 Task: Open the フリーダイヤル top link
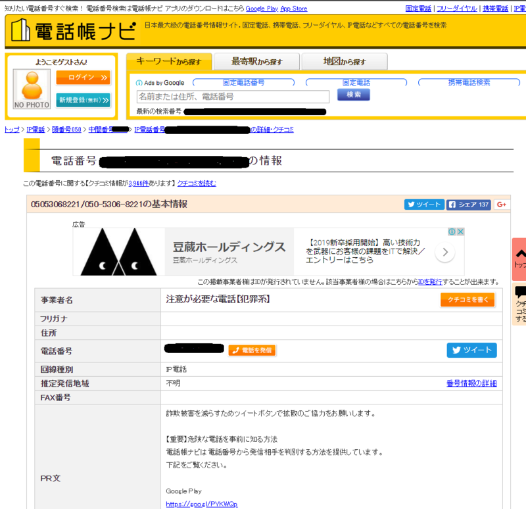[456, 9]
